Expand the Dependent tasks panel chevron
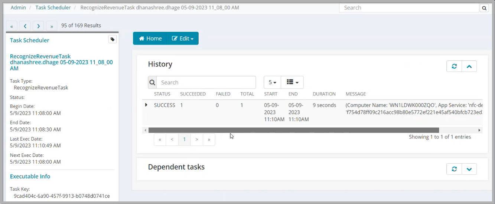 [x=469, y=169]
